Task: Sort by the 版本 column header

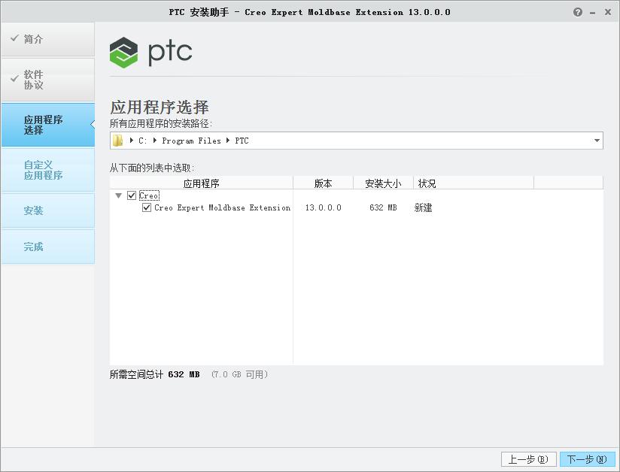Action: (x=323, y=183)
